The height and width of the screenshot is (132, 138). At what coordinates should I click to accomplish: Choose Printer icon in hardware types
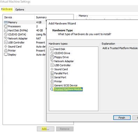(x=52, y=81)
